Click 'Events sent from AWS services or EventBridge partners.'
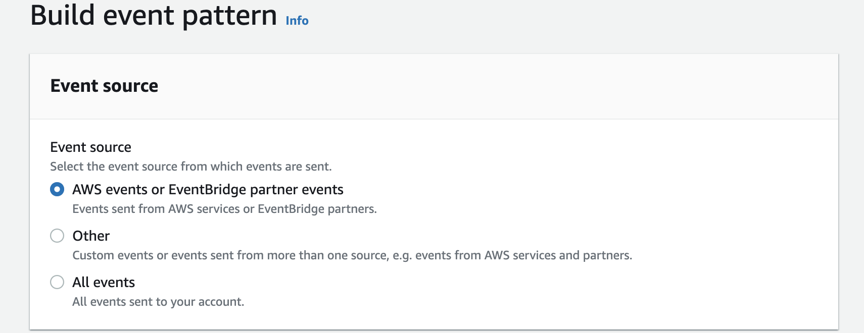Screen dimensions: 864x333 coord(225,209)
